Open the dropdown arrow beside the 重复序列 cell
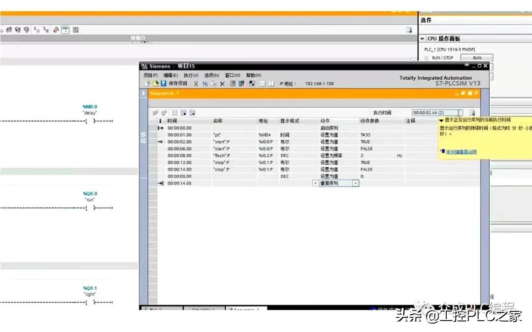This screenshot has height=332, width=532. point(356,183)
